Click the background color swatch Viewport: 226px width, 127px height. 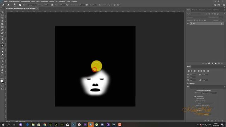coord(3,83)
